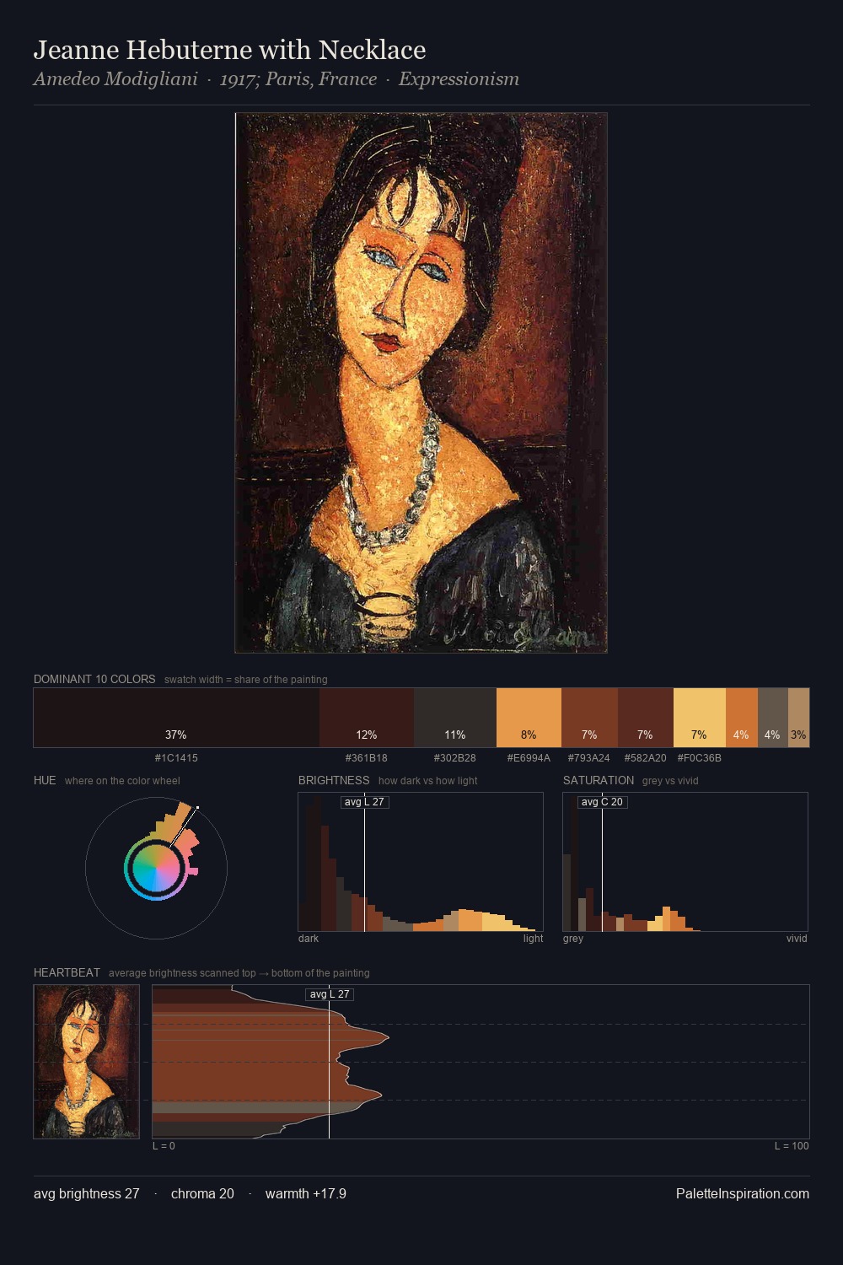
Task: Select the artist name Amedeo Modigliani
Action: (x=115, y=79)
